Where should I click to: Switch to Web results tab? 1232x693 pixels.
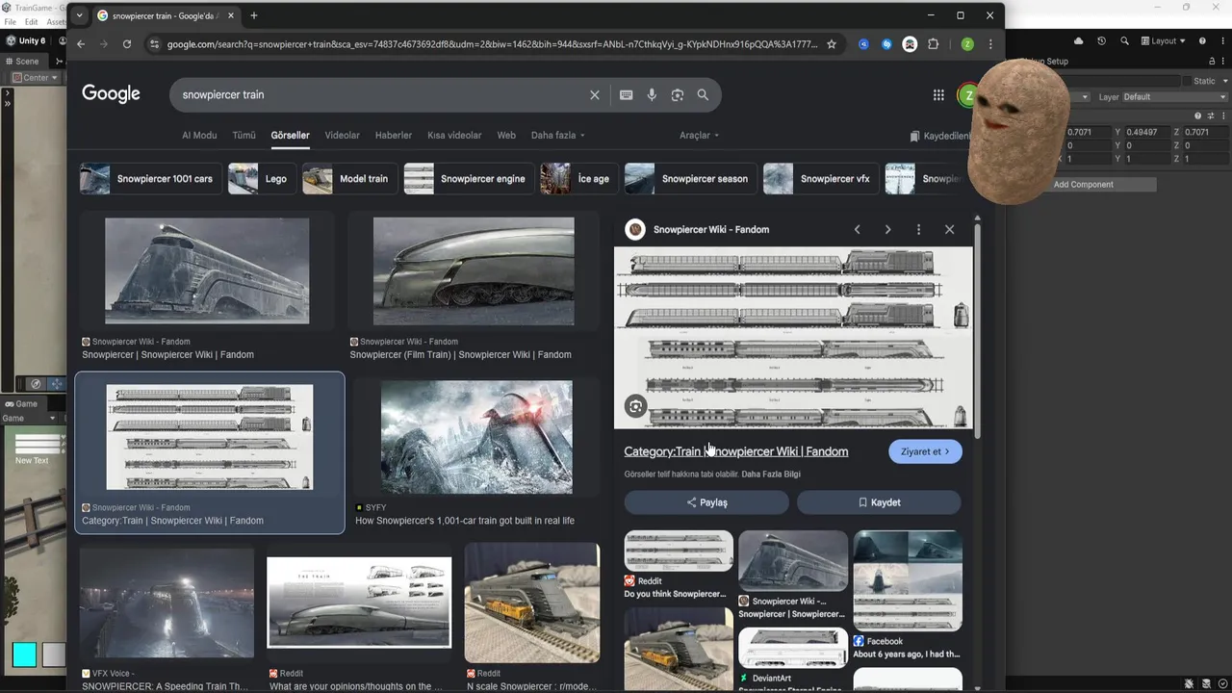[506, 135]
